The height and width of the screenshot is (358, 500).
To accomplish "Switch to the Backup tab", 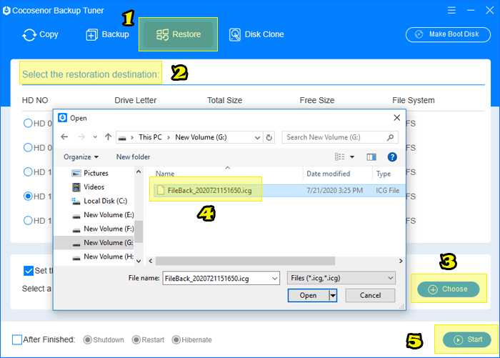I will [107, 34].
